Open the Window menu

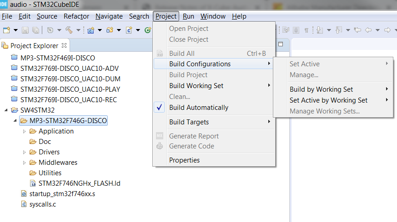pyautogui.click(x=213, y=16)
